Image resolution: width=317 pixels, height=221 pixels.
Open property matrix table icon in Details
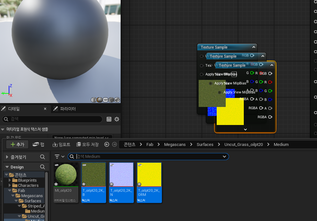[x=109, y=119]
